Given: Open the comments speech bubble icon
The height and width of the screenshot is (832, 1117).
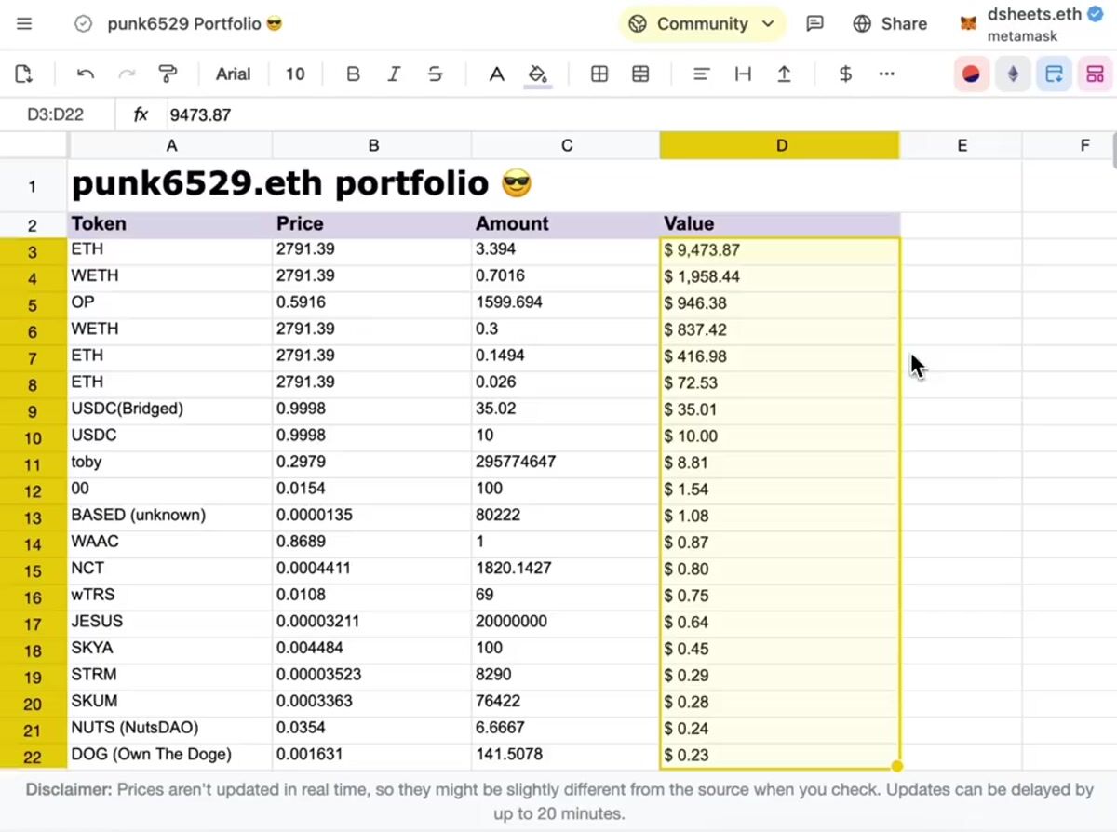Looking at the screenshot, I should (814, 24).
